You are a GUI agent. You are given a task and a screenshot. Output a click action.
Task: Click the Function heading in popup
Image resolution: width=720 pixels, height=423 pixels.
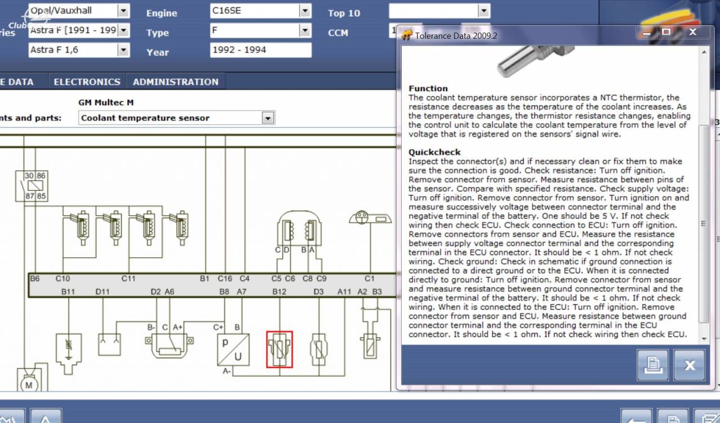click(429, 88)
